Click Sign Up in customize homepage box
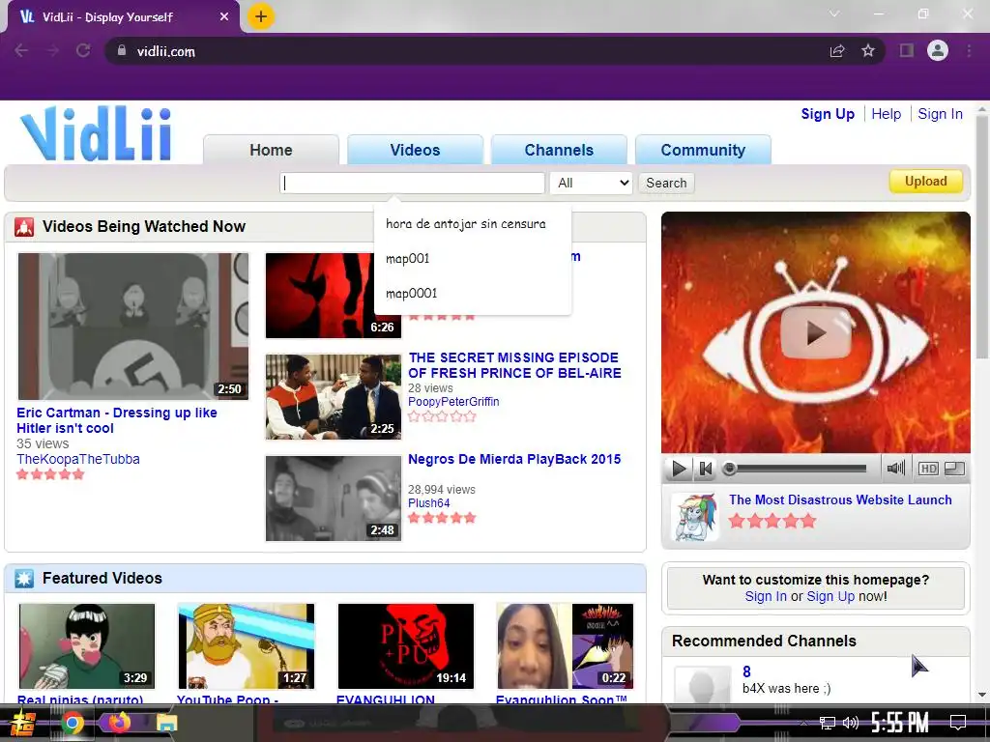Screen dimensions: 990x742 click(830, 596)
